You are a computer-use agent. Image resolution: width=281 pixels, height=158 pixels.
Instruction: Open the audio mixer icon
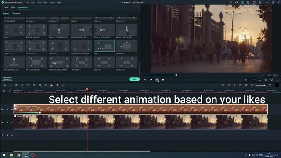(240, 86)
